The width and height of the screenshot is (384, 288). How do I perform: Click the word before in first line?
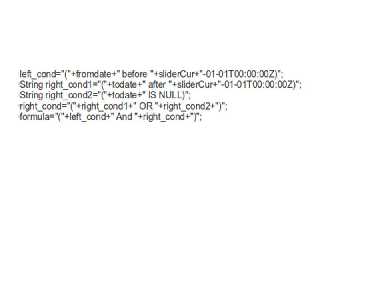[134, 74]
